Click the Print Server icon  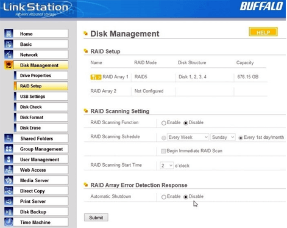pyautogui.click(x=9, y=201)
